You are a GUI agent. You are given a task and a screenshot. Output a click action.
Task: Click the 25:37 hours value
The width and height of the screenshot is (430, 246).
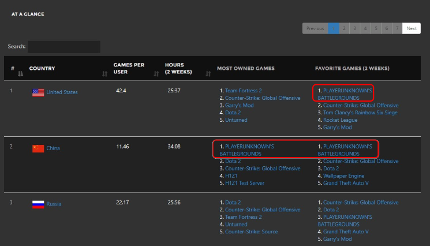[x=174, y=91]
